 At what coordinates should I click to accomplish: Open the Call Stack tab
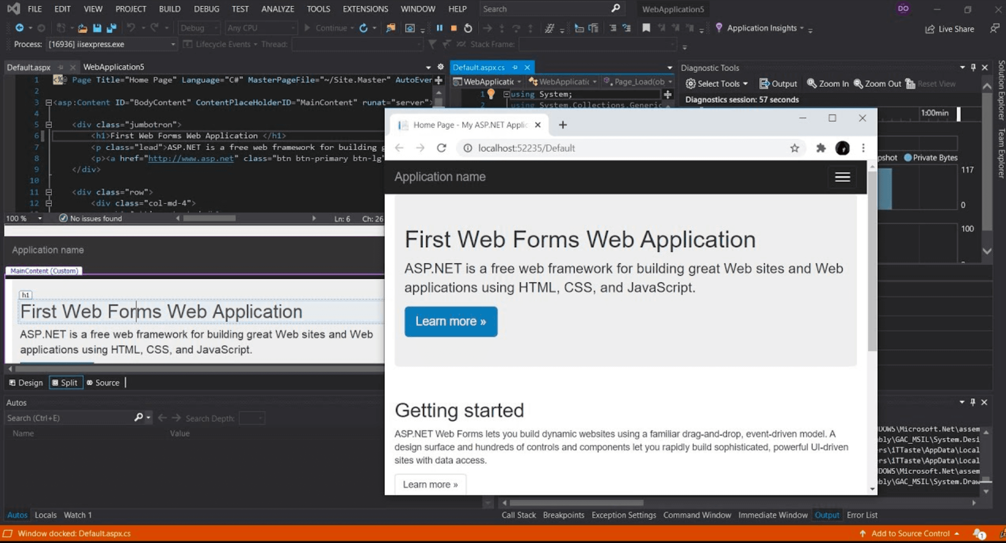pyautogui.click(x=519, y=515)
